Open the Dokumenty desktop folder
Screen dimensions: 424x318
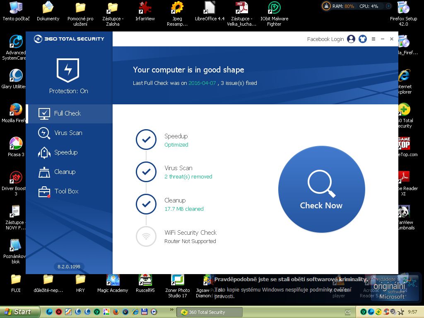click(x=48, y=11)
